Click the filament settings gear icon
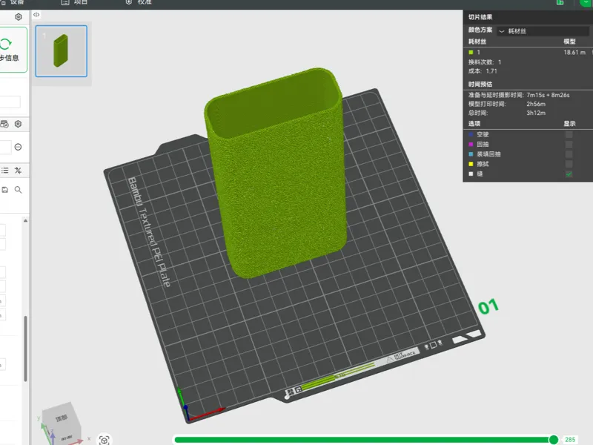Viewport: 593px width, 445px height. [x=18, y=124]
